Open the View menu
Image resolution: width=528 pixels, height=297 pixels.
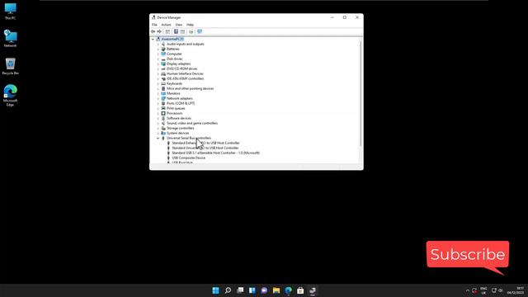click(x=179, y=25)
